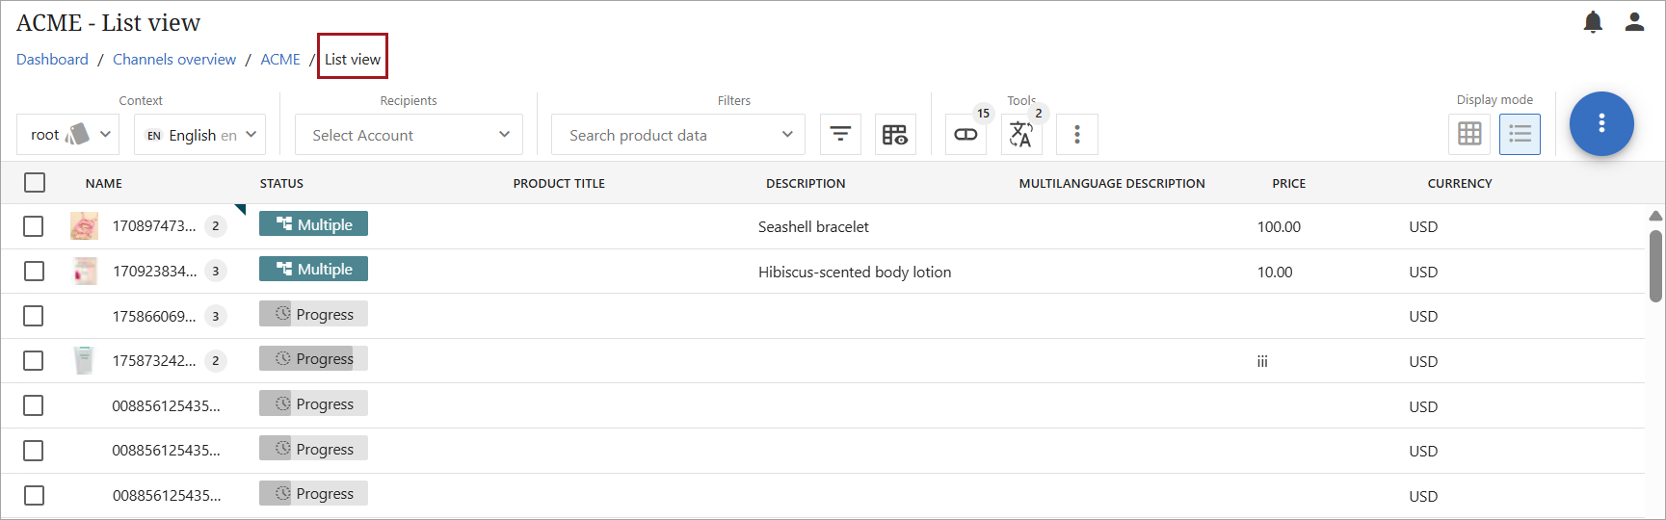This screenshot has width=1666, height=520.
Task: Sort by the PRICE column header
Action: [x=1288, y=183]
